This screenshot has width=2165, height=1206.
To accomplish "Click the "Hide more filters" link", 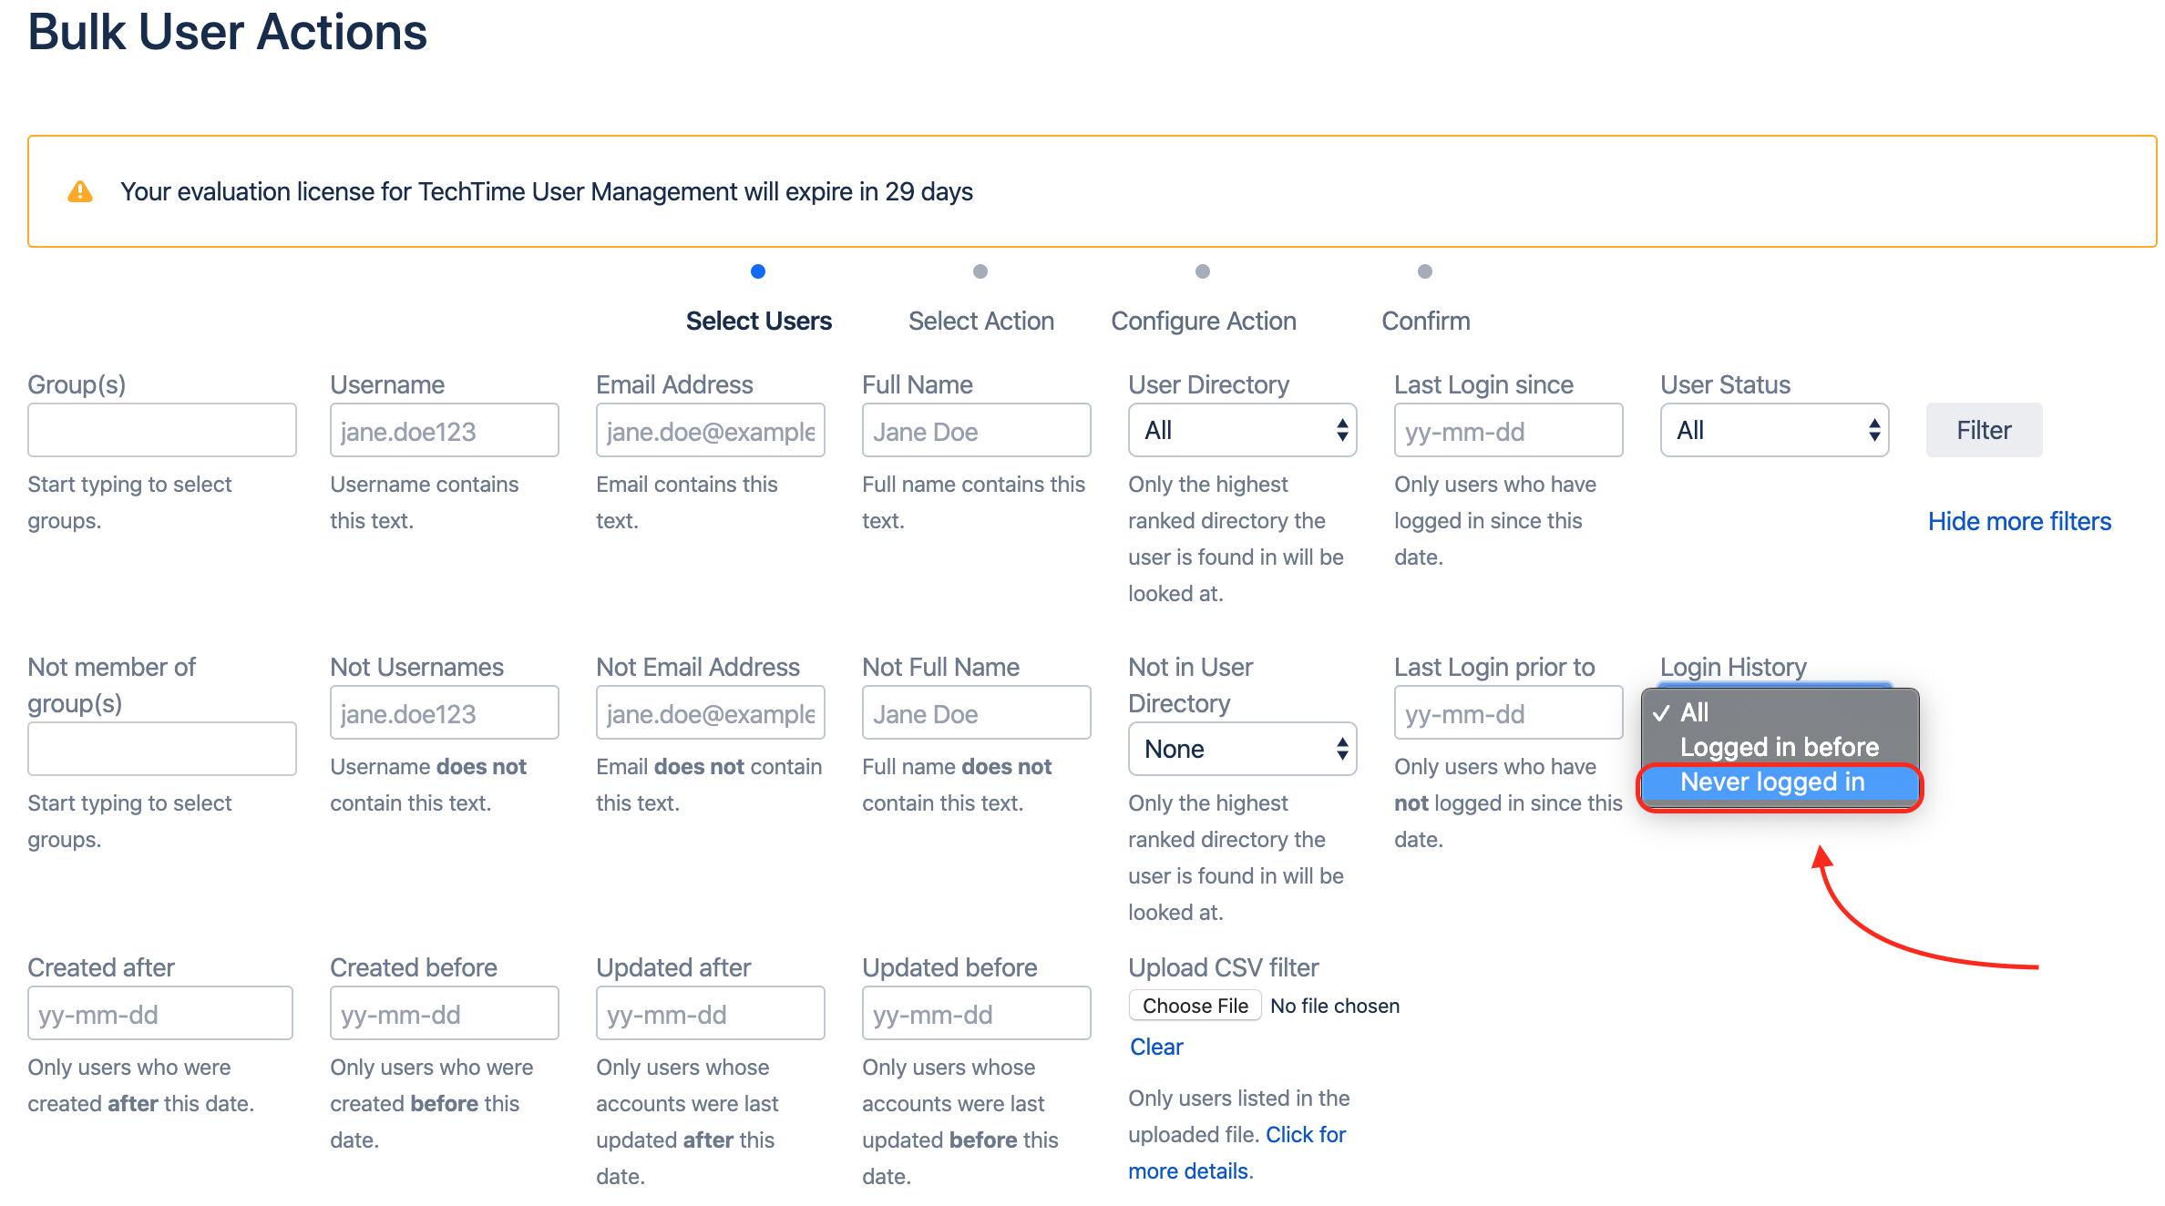I will click(x=2019, y=521).
